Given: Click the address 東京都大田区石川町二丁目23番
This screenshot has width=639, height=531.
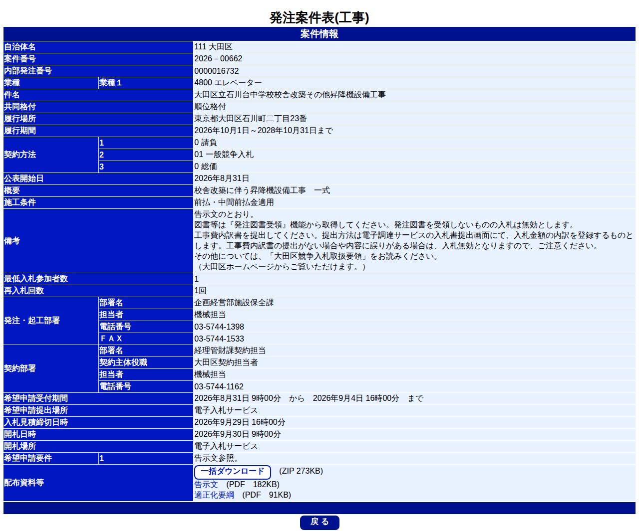Looking at the screenshot, I should click(251, 119).
